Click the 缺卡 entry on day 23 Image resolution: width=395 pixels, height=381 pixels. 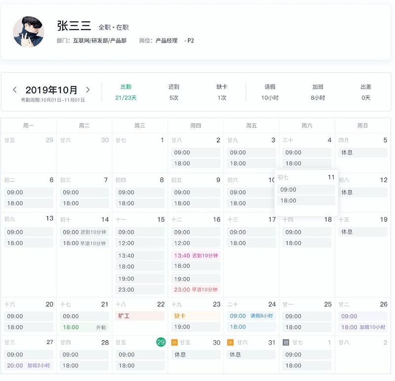tap(196, 316)
